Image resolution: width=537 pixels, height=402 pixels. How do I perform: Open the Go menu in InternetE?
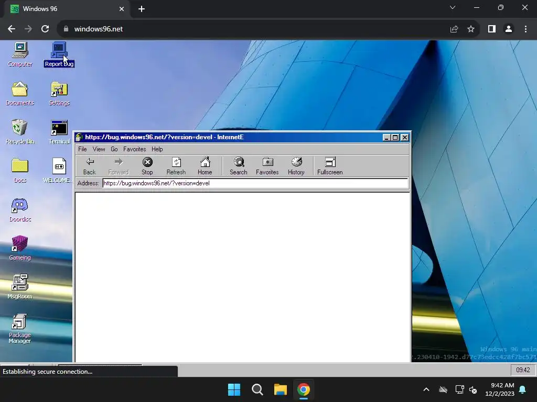(x=114, y=149)
